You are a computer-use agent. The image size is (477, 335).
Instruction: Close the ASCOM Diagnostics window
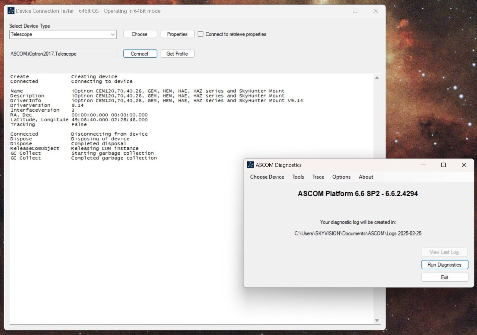pyautogui.click(x=464, y=165)
